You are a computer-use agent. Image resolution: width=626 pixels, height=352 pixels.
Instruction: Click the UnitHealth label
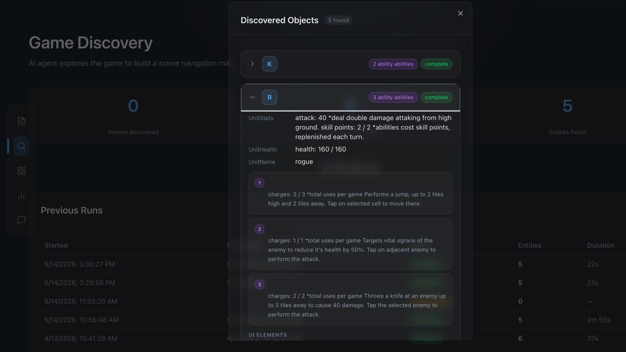tap(263, 150)
